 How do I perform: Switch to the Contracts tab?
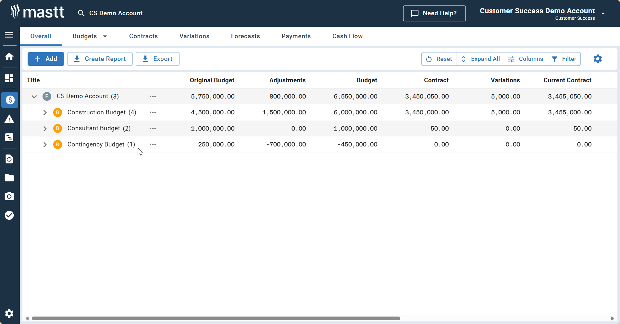tap(143, 36)
